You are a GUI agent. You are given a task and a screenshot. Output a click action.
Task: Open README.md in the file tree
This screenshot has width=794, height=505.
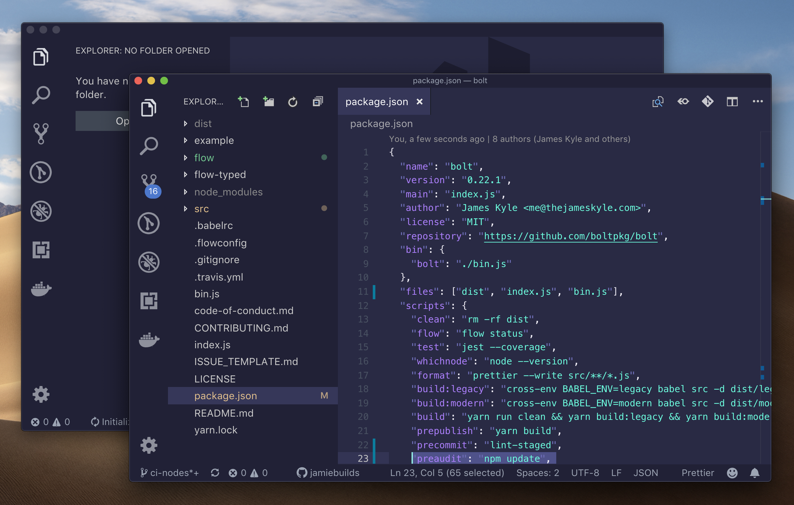coord(224,413)
